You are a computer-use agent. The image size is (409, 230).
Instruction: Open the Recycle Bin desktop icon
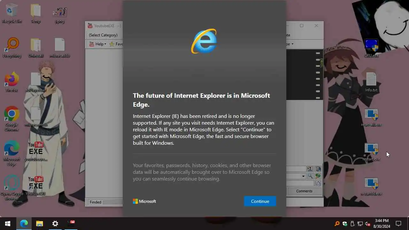[12, 13]
